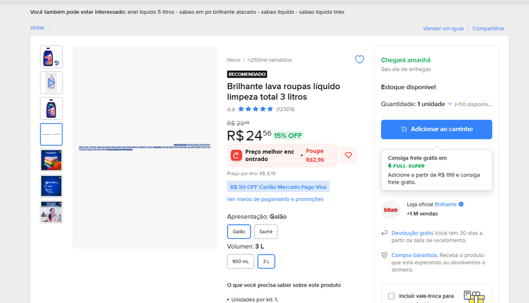The image size is (529, 303).
Task: View the folded colorful towels thumbnail
Action: point(52,160)
